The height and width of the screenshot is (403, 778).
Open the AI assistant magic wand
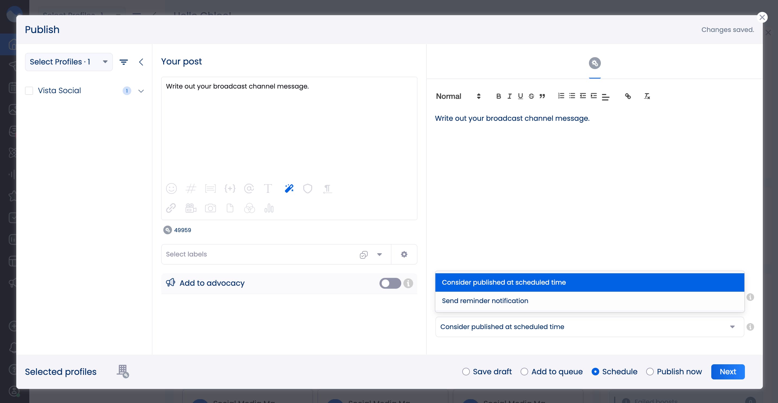pyautogui.click(x=289, y=188)
